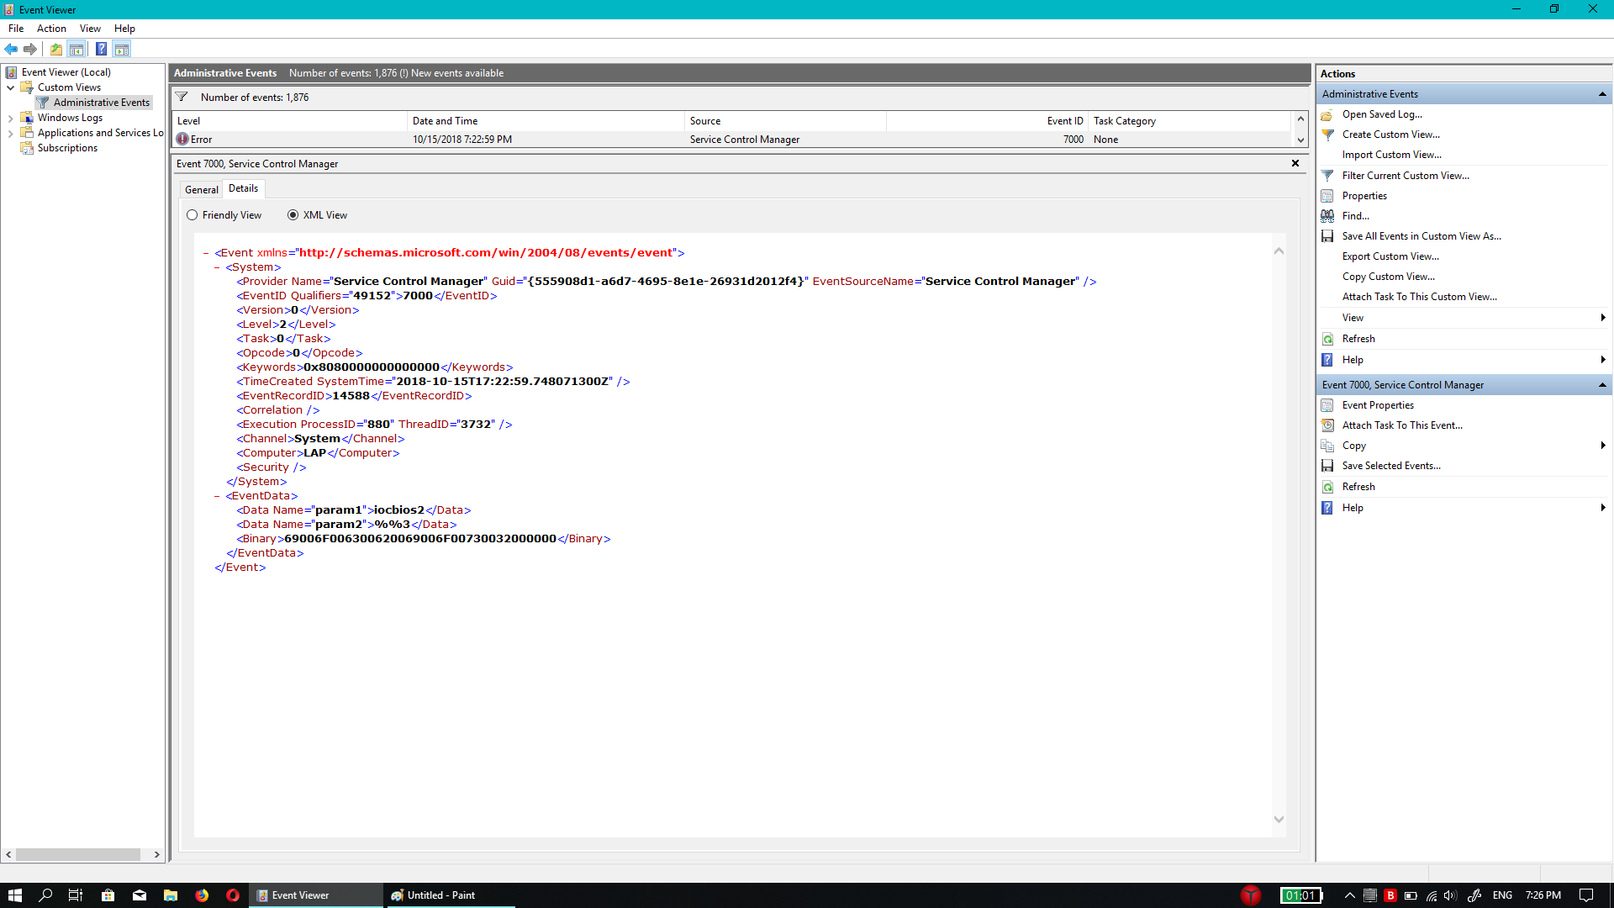The image size is (1614, 908).
Task: Click the Open Saved Log icon
Action: tap(1327, 114)
